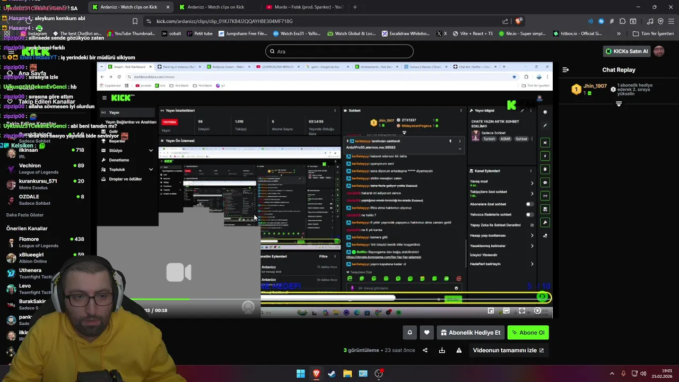Click the KICKs Satın Al button
Screen dimensions: 679x382
626,51
